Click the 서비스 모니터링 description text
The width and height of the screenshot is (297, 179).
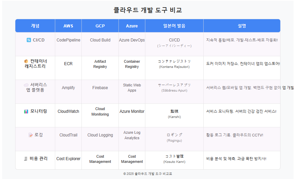point(241,111)
